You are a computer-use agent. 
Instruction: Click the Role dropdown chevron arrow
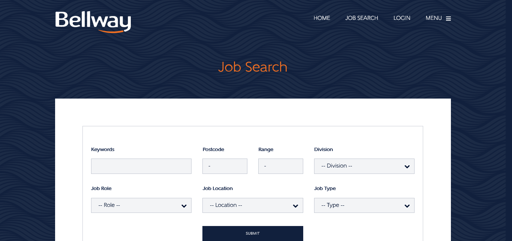[184, 206]
